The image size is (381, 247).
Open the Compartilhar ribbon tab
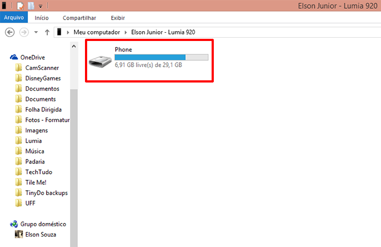[79, 17]
